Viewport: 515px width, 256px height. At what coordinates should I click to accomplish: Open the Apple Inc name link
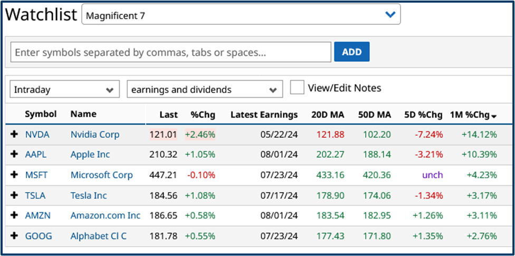click(x=90, y=155)
